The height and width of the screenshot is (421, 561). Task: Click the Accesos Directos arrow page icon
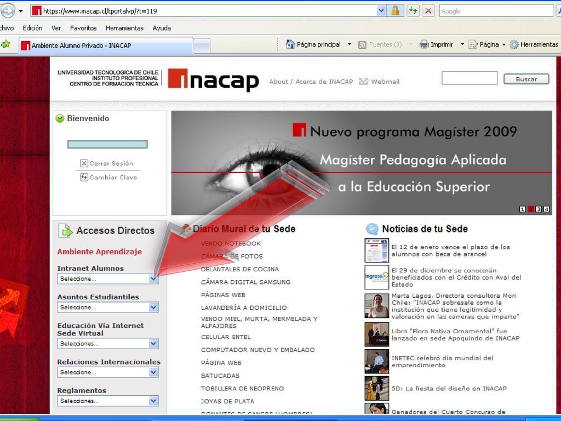66,231
